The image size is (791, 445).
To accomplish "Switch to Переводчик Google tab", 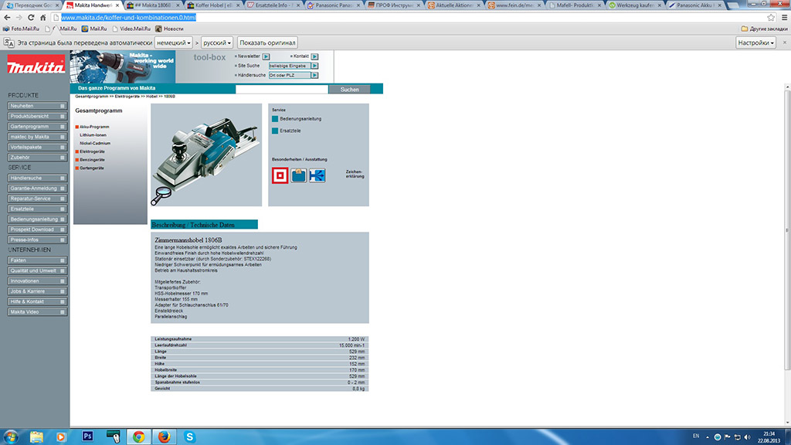I will click(x=32, y=5).
